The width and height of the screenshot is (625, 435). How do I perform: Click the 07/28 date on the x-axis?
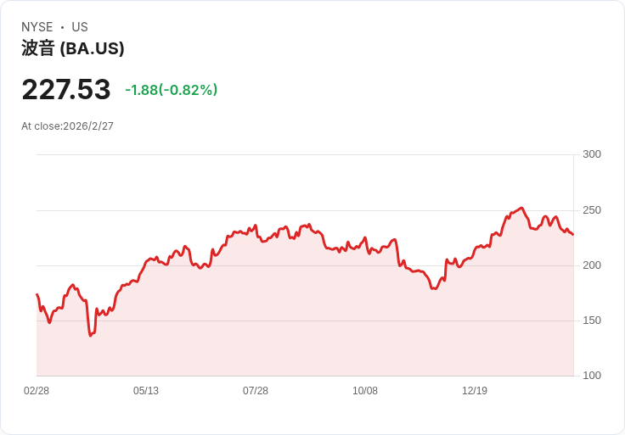(x=256, y=391)
